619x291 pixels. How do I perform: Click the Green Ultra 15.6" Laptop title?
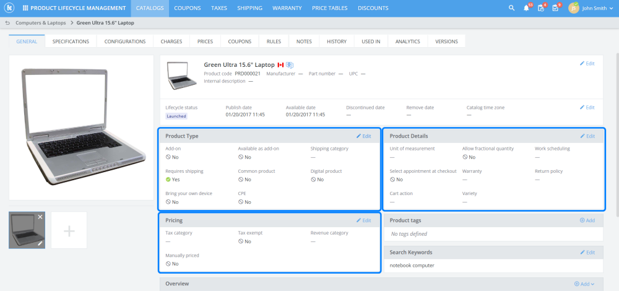[x=239, y=65]
